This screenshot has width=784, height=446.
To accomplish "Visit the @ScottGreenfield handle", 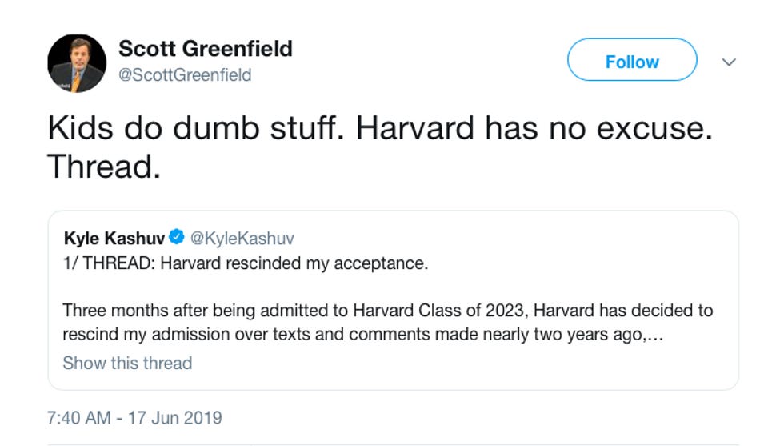I will (185, 75).
